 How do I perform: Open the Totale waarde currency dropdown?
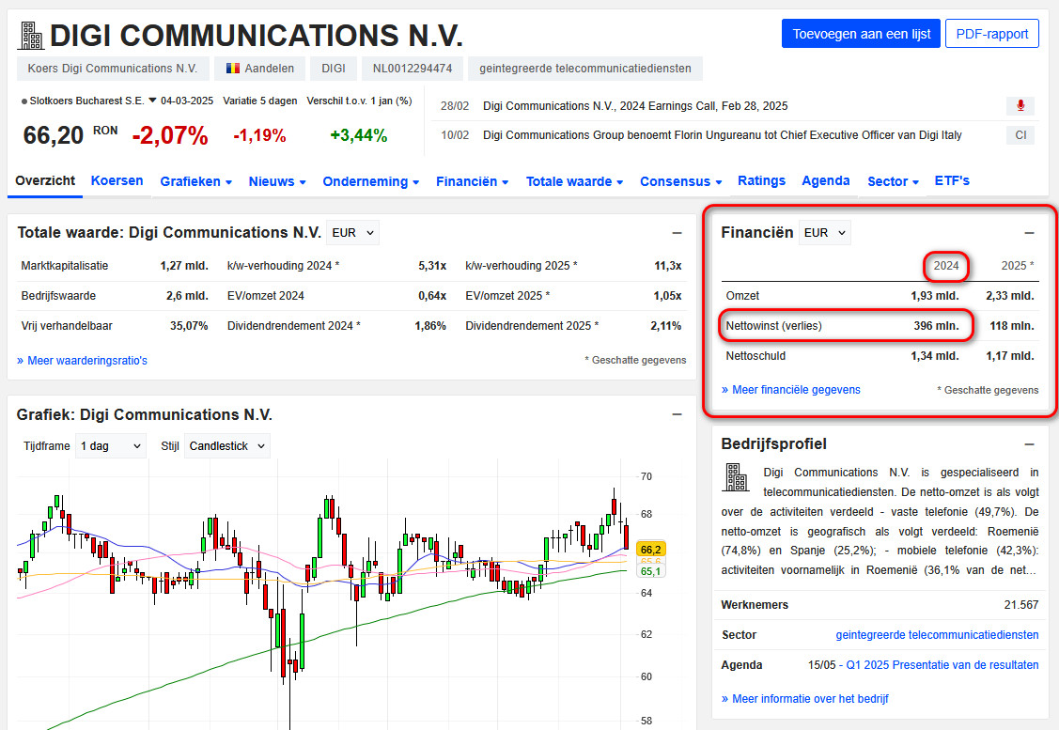click(352, 233)
